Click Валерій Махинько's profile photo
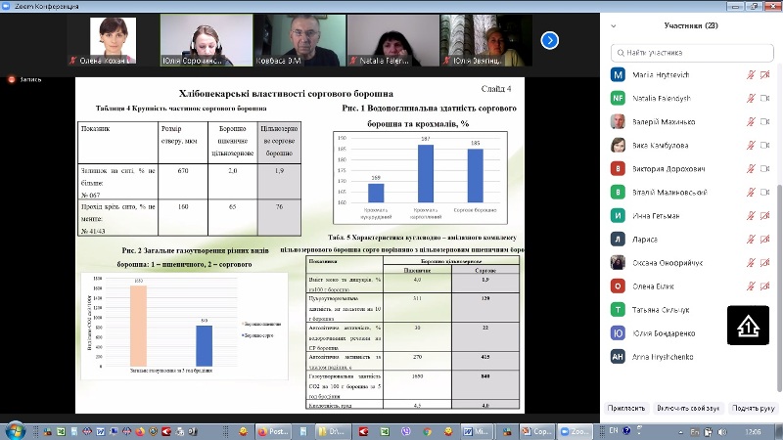Screen dimensions: 783x440 point(618,121)
